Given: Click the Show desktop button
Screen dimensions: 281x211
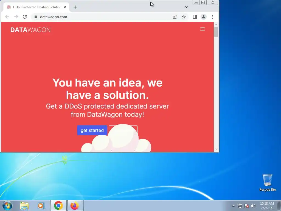Looking at the screenshot, I should [279, 206].
